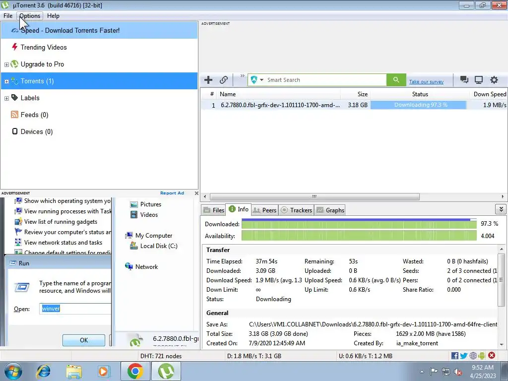Select Trending Videos in sidebar
508x381 pixels.
(x=99, y=47)
